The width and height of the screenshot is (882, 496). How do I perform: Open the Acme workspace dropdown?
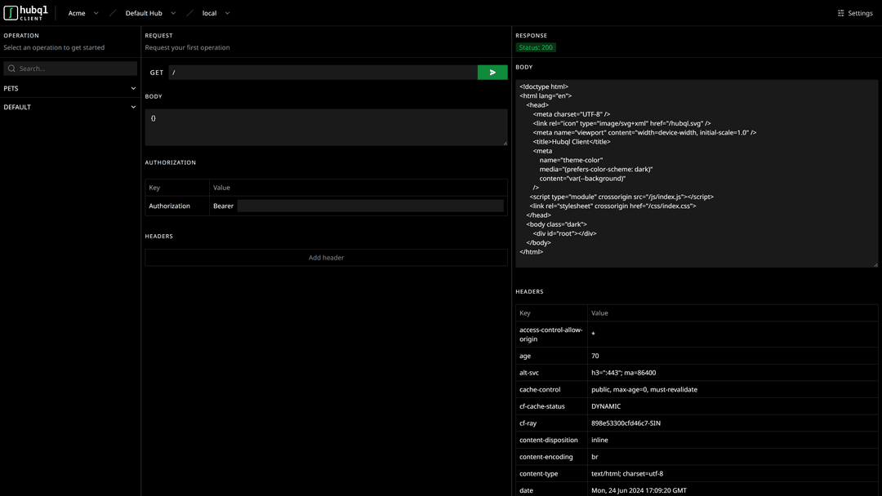pos(82,13)
